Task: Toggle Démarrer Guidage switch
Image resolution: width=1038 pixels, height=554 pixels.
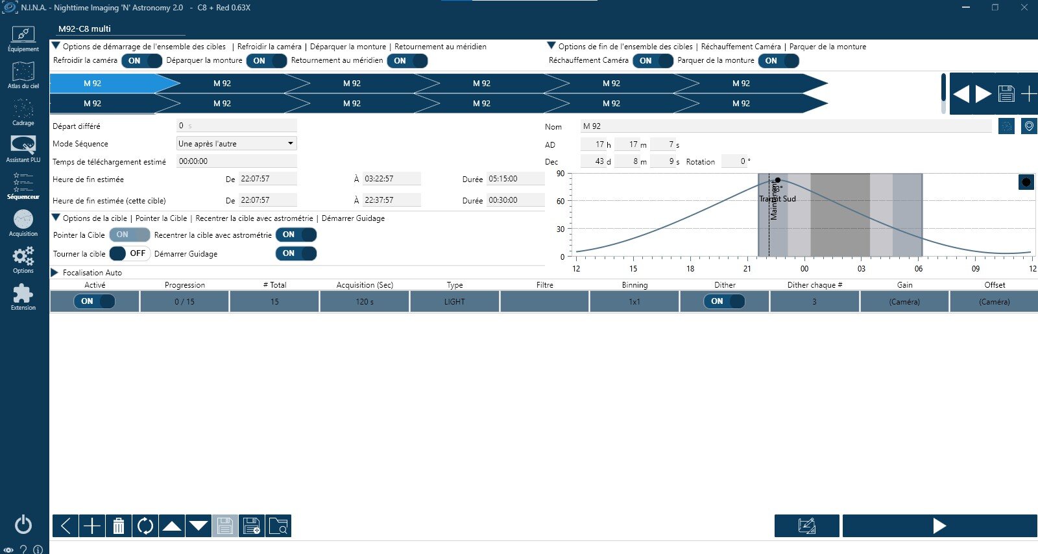Action: point(296,253)
